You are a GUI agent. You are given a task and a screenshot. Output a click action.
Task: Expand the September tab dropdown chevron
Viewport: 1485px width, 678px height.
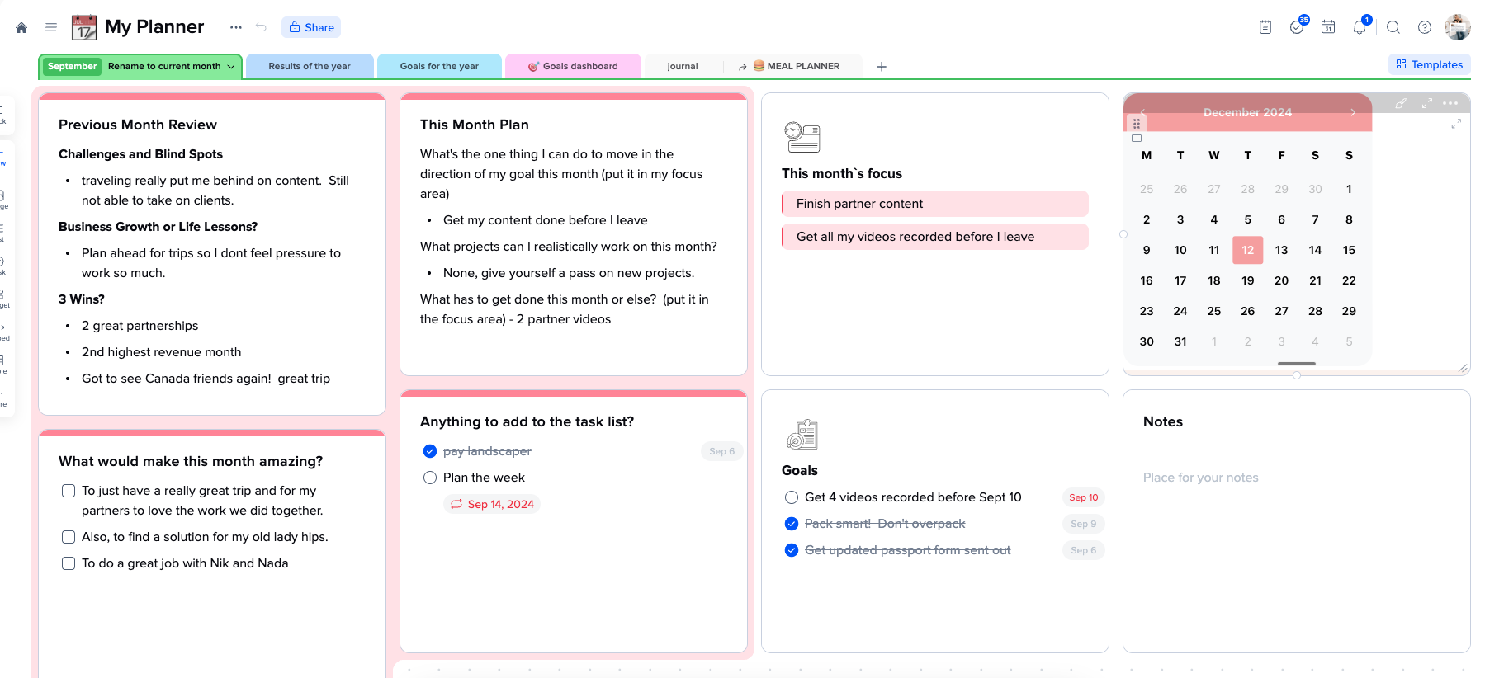[231, 67]
